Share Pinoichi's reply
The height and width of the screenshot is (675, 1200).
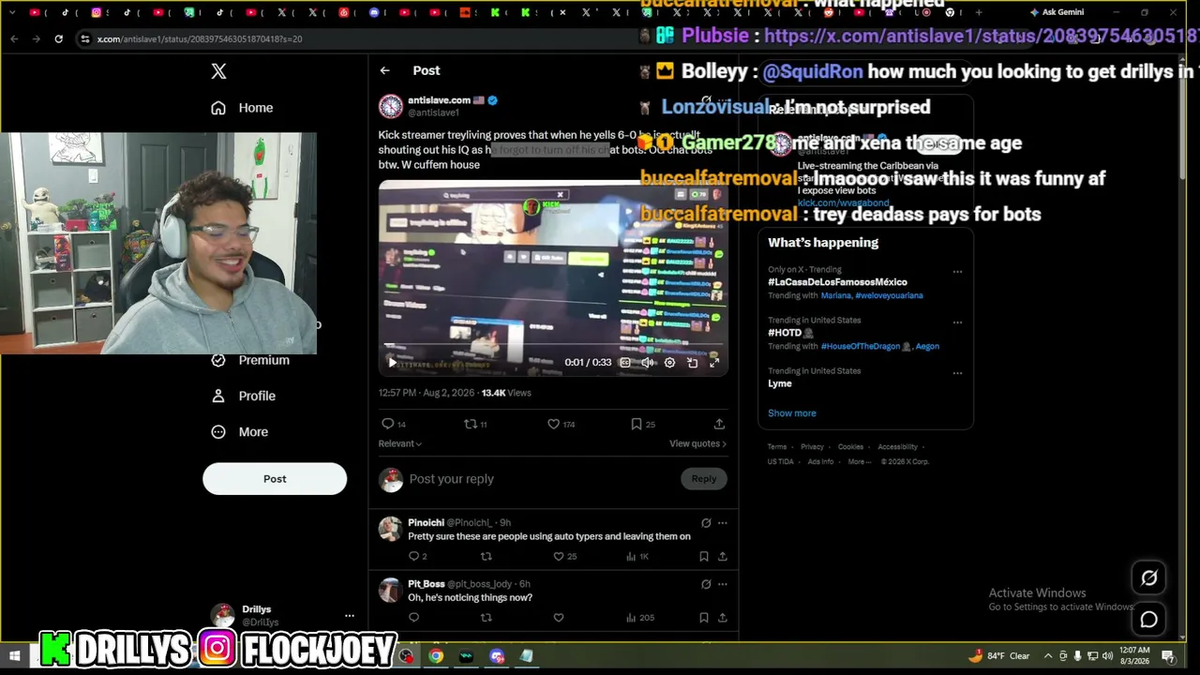(722, 556)
